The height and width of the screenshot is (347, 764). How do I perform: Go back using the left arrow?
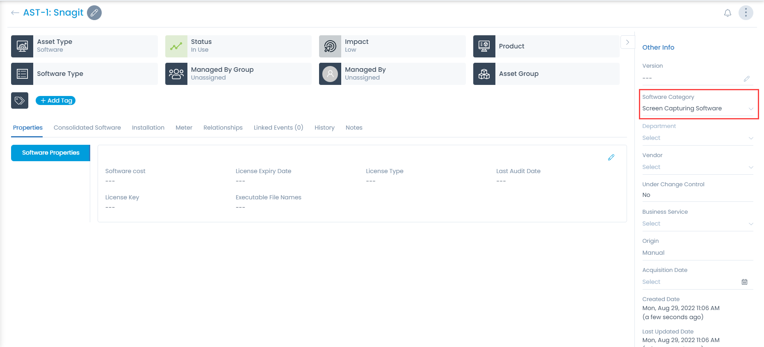coord(15,13)
